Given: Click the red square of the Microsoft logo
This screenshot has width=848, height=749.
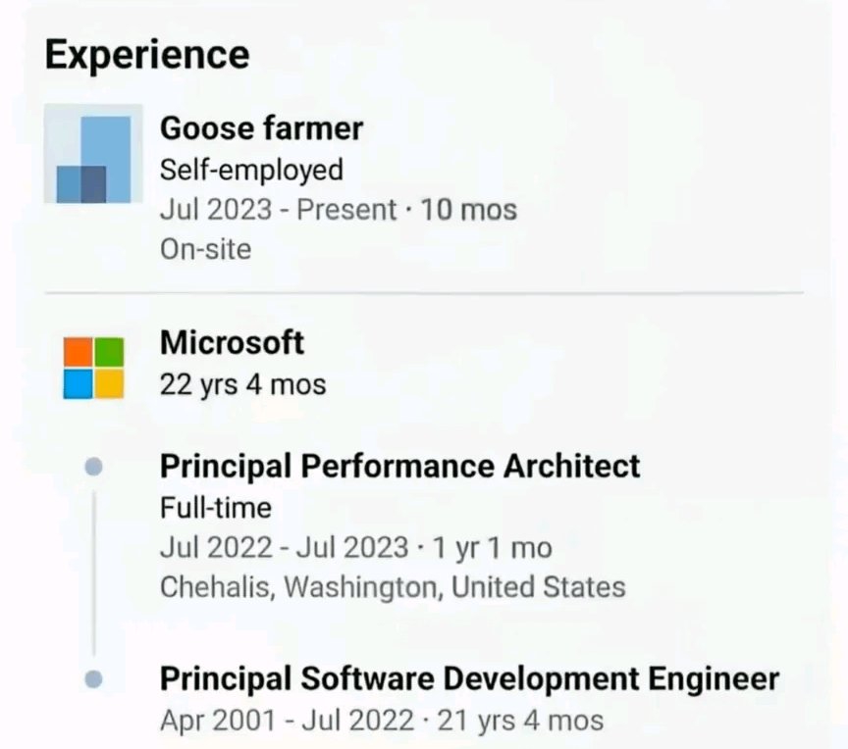Looking at the screenshot, I should click(78, 352).
